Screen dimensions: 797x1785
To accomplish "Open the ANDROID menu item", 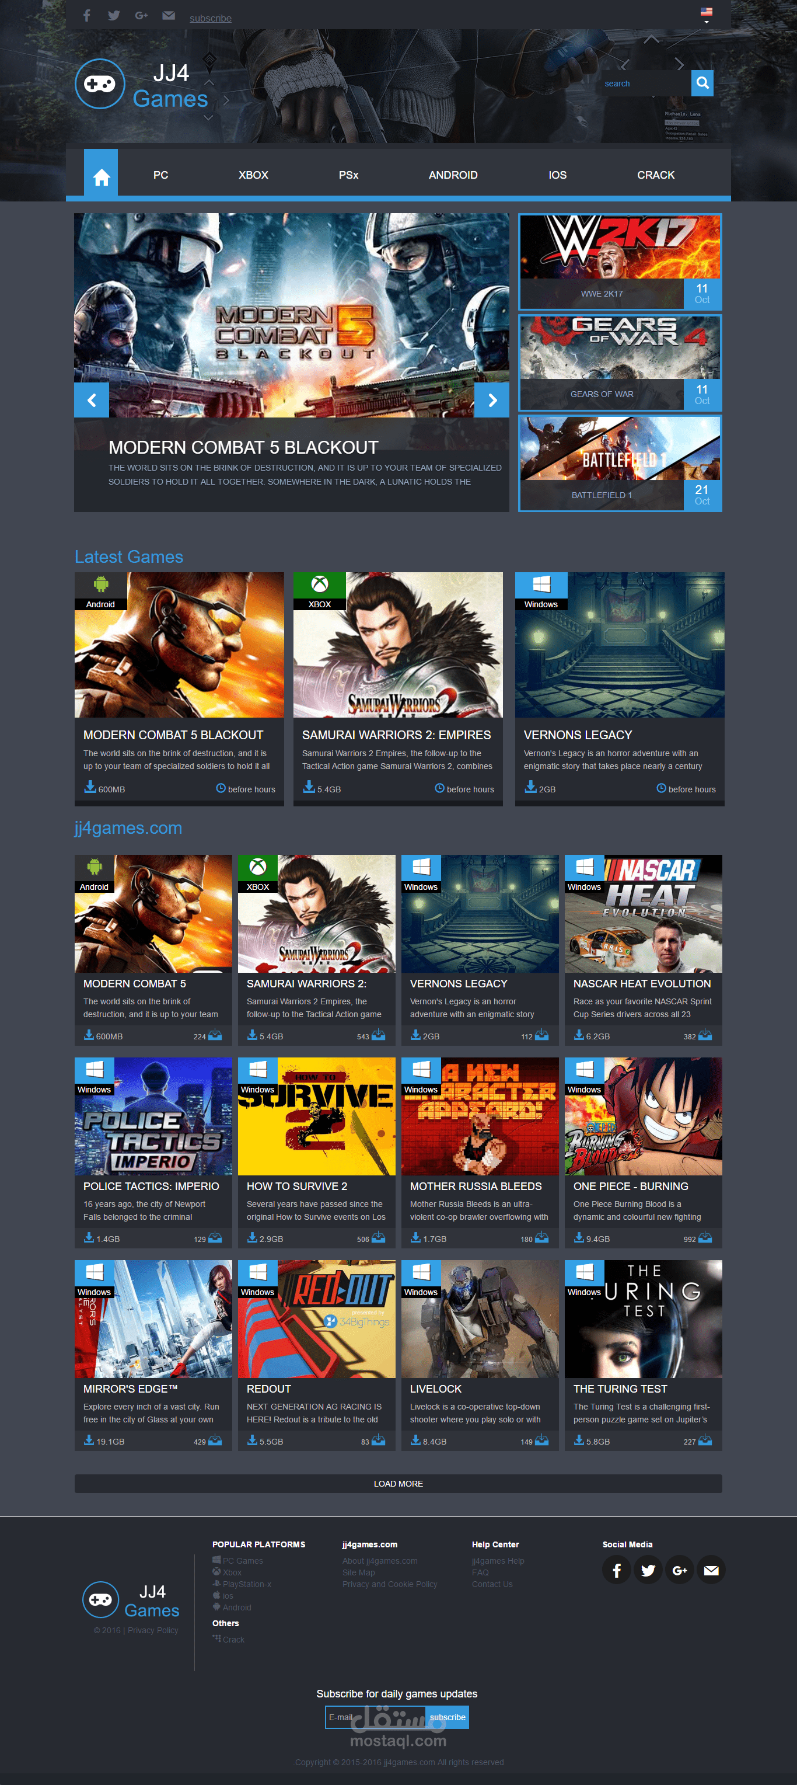I will pos(453,175).
